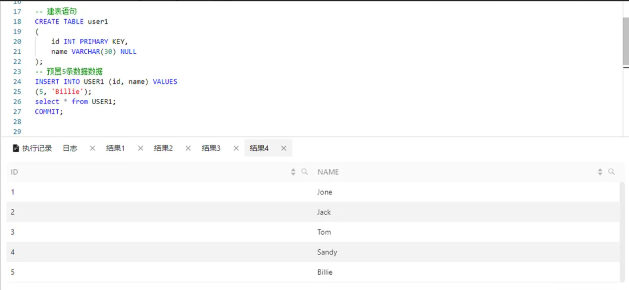Image resolution: width=629 pixels, height=290 pixels.
Task: Switch to the 日志 log tab
Action: coord(70,148)
